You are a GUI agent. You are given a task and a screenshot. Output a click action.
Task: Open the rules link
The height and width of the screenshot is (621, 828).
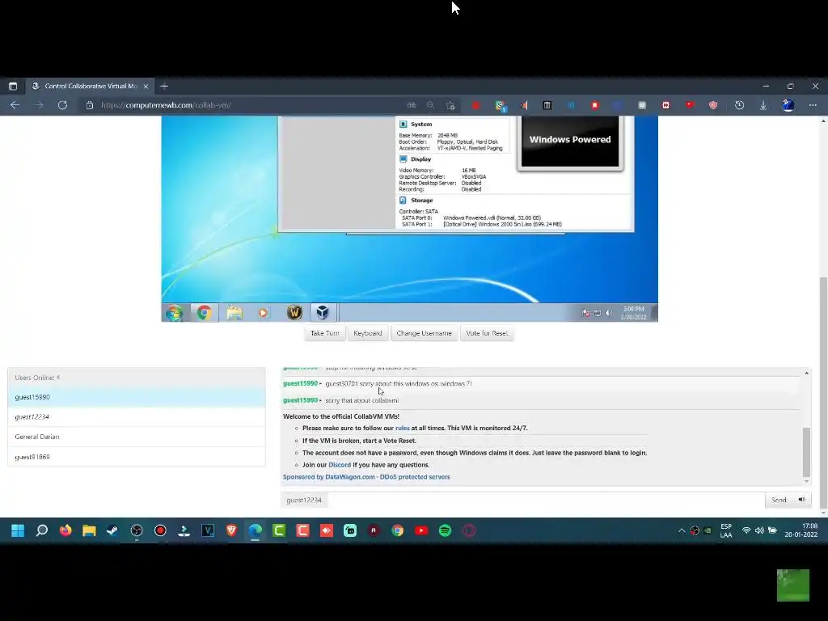(403, 429)
